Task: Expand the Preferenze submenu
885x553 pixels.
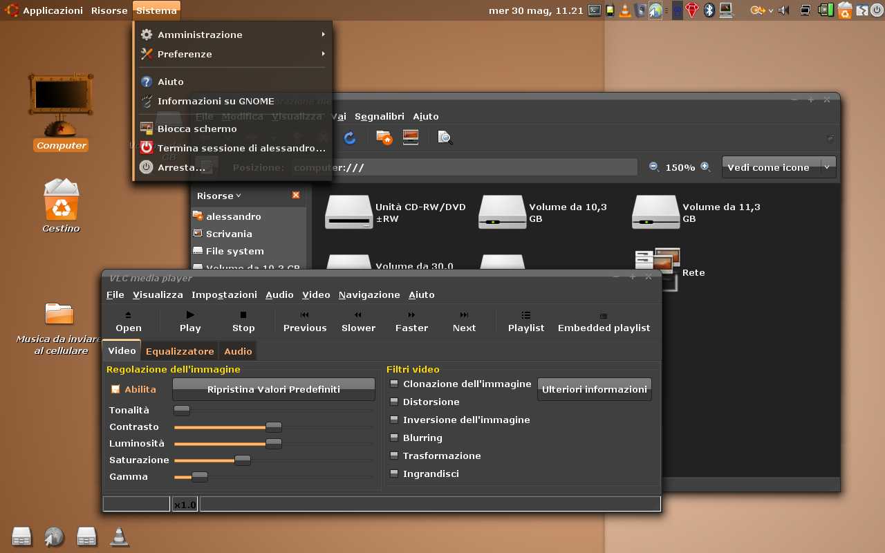Action: (x=232, y=54)
